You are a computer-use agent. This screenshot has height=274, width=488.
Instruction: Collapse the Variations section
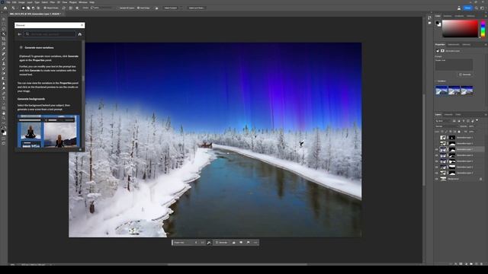point(436,81)
